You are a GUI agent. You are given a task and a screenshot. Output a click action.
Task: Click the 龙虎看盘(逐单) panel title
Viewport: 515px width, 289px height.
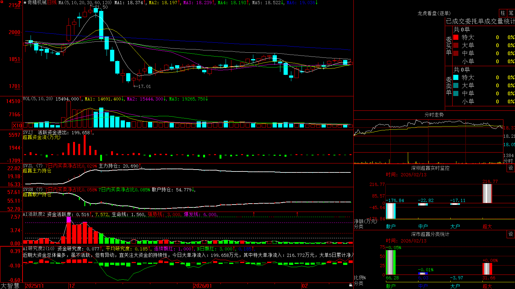(x=434, y=13)
